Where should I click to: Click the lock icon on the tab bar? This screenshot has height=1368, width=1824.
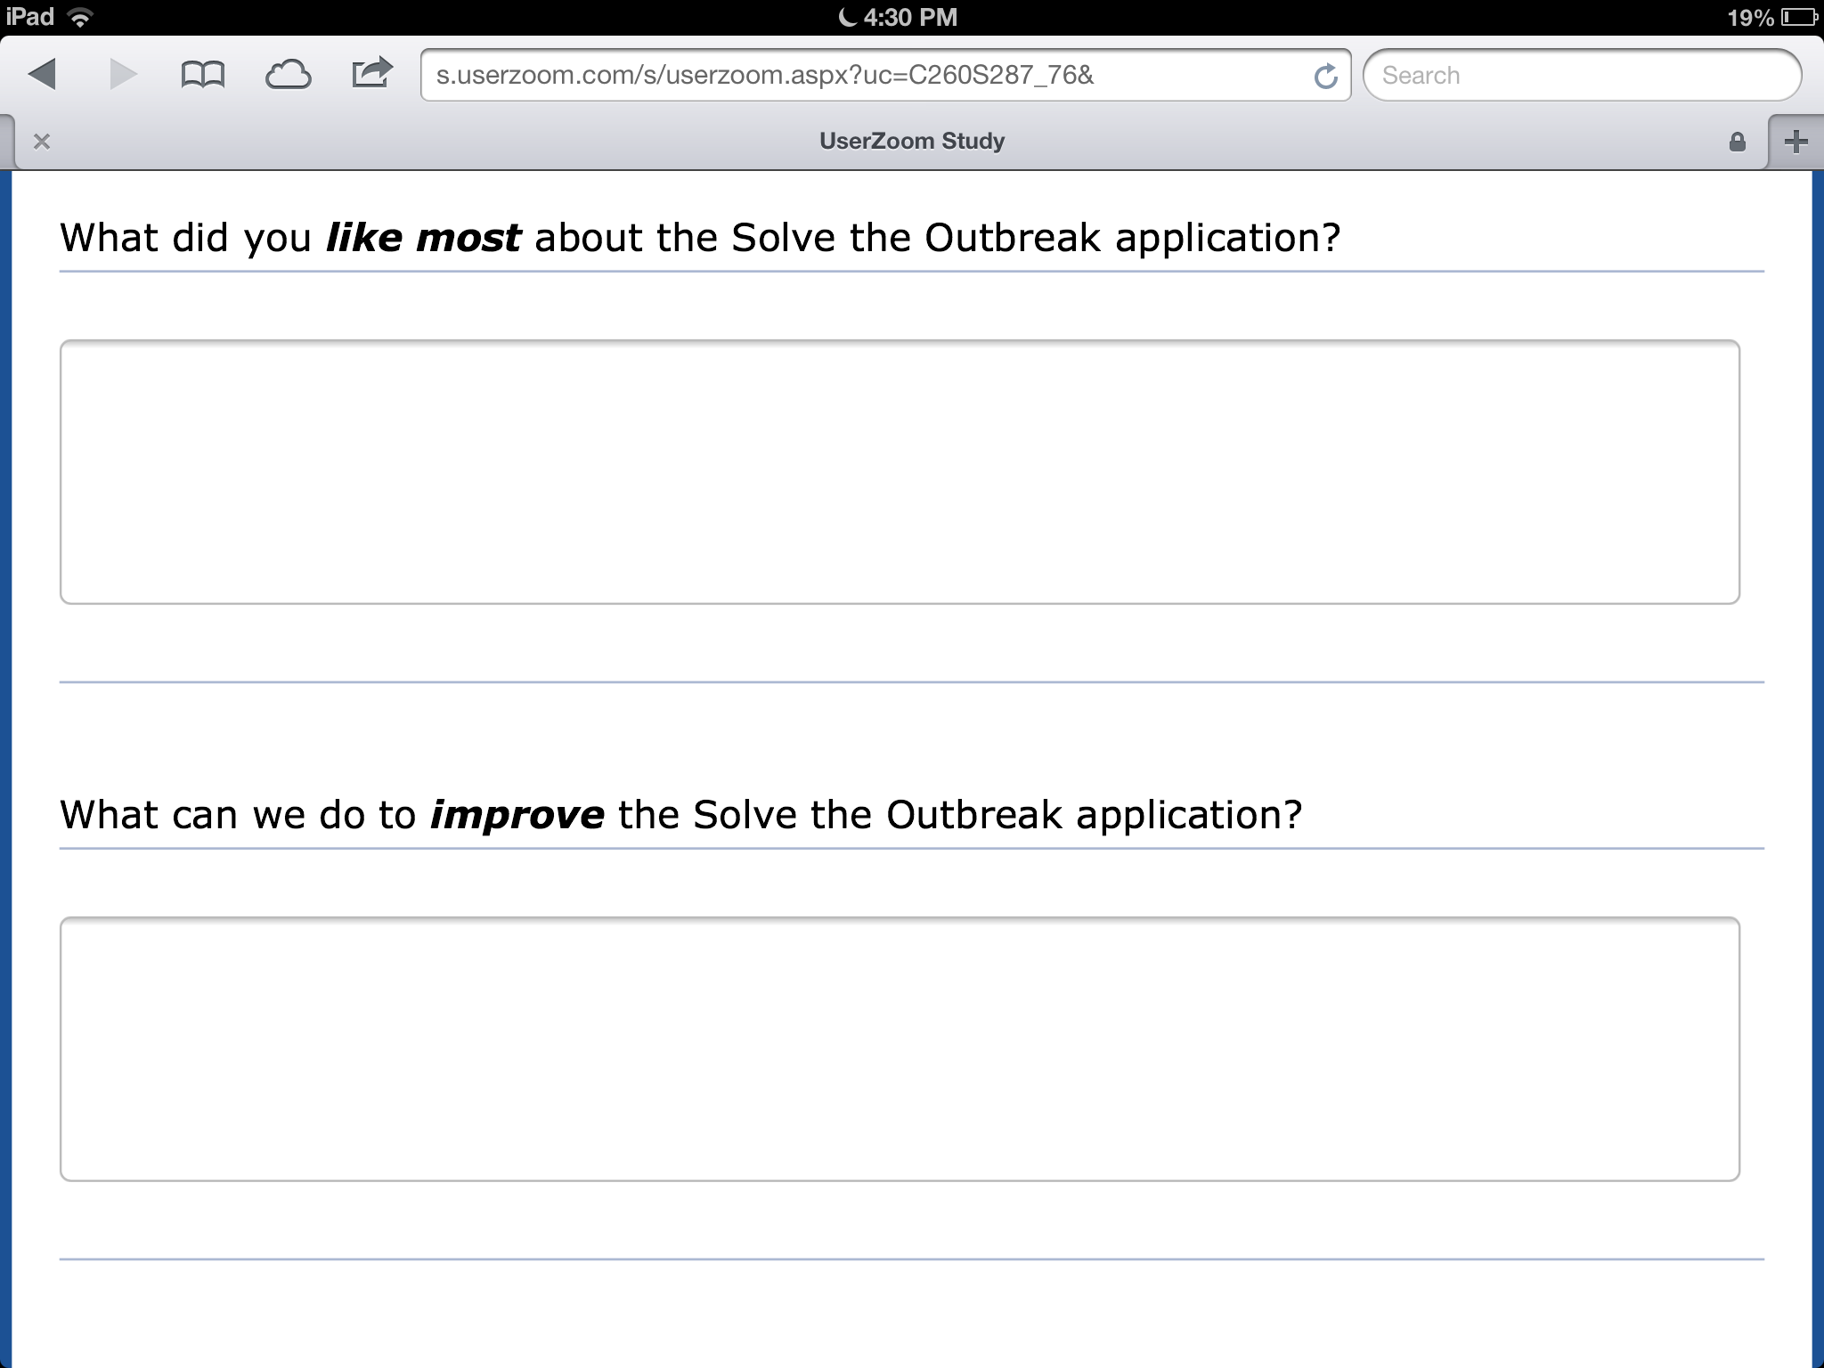[x=1737, y=142]
